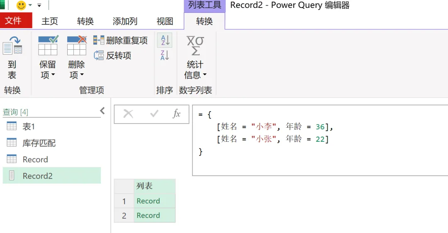The width and height of the screenshot is (448, 233).
Task: Select row number 2 cell
Action: (124, 215)
